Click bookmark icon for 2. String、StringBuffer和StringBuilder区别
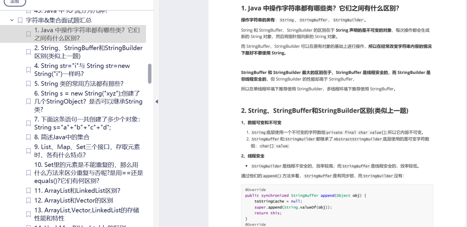 [28, 52]
